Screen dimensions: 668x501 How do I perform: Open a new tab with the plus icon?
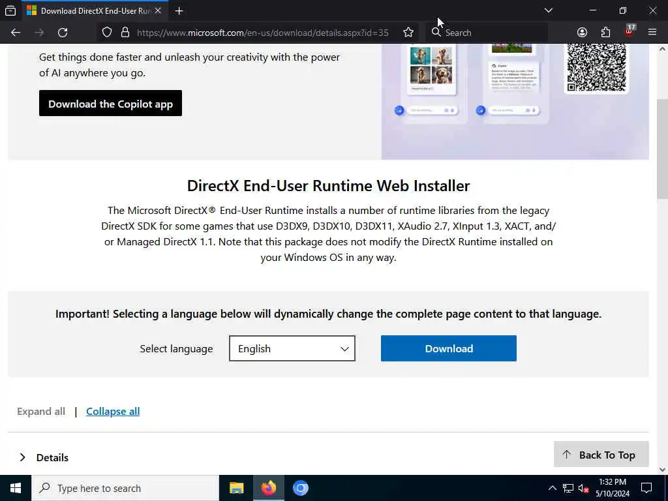click(179, 11)
